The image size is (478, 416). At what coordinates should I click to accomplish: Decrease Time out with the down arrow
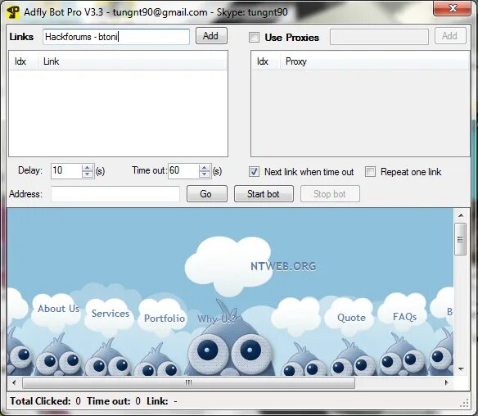point(205,174)
